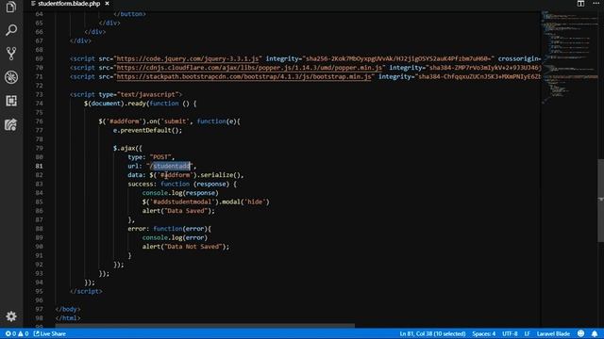
Task: Open the stackpath bootstrapcdn link
Action: (x=243, y=76)
